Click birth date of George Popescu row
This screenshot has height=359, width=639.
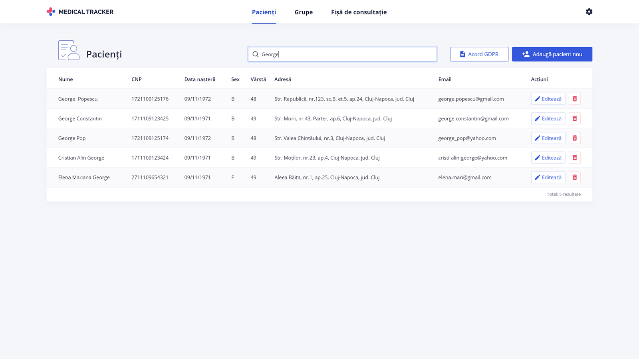pos(197,99)
